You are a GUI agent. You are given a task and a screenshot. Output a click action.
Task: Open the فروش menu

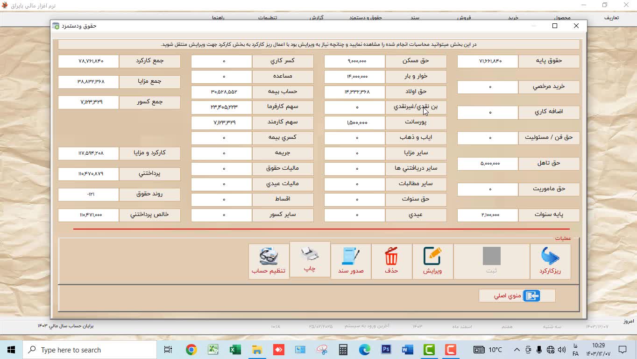pos(464,18)
